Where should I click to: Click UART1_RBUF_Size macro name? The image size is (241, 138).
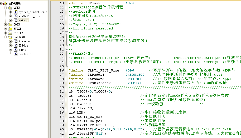(x=103, y=70)
